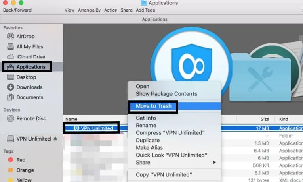
Task: Sort by the Name column header
Action: 71,119
